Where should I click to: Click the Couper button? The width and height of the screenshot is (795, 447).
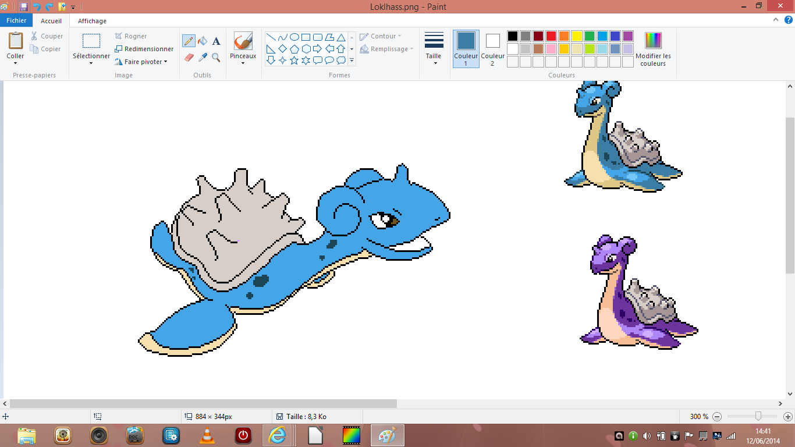(x=47, y=36)
